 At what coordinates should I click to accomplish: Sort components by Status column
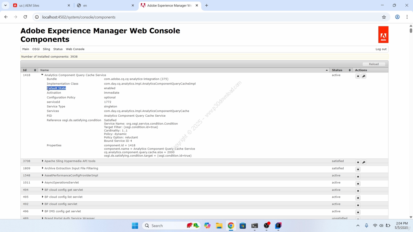point(341,70)
